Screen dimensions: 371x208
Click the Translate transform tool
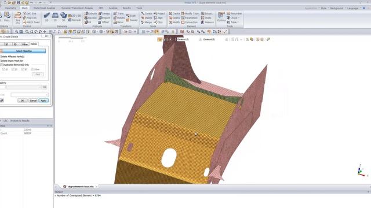(118, 13)
